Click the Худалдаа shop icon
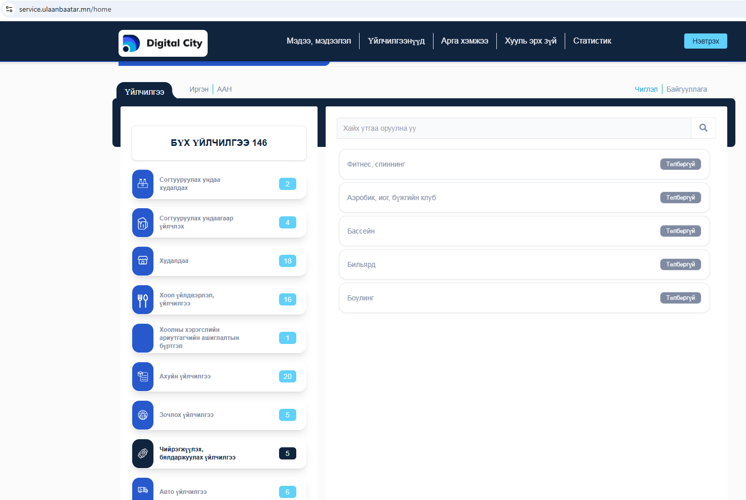This screenshot has height=500, width=746. point(143,261)
